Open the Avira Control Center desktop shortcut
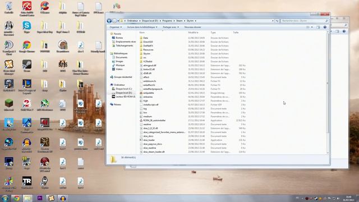 pyautogui.click(x=27, y=8)
